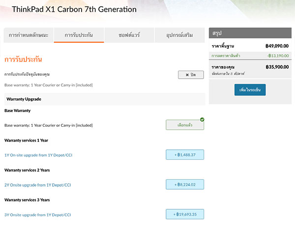Click the selected เลือกแล้ว base warranty button

coord(185,125)
